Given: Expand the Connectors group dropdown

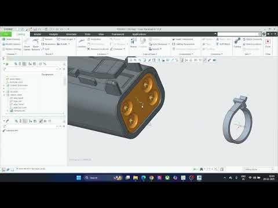Looking at the screenshot, I should coord(217,54).
